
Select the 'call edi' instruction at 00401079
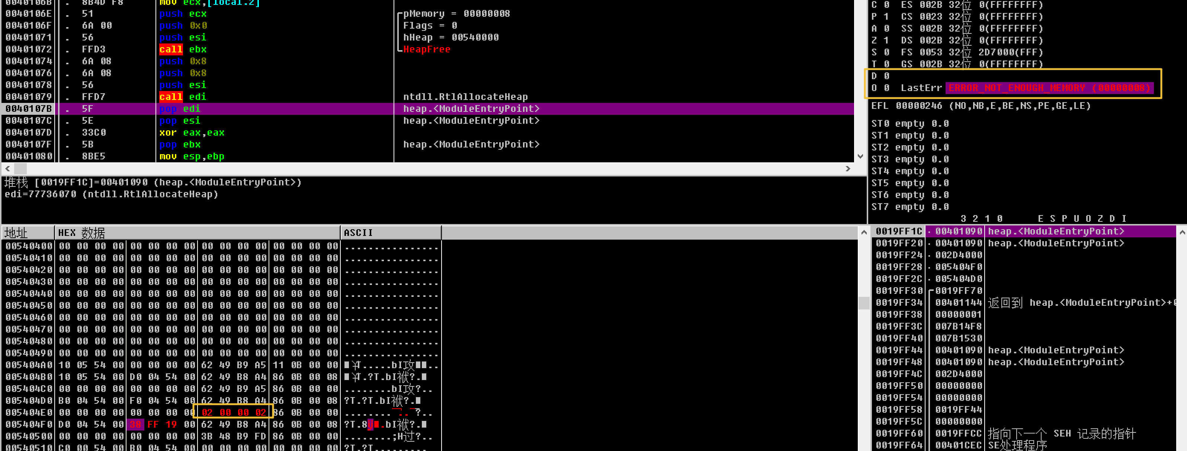click(183, 97)
